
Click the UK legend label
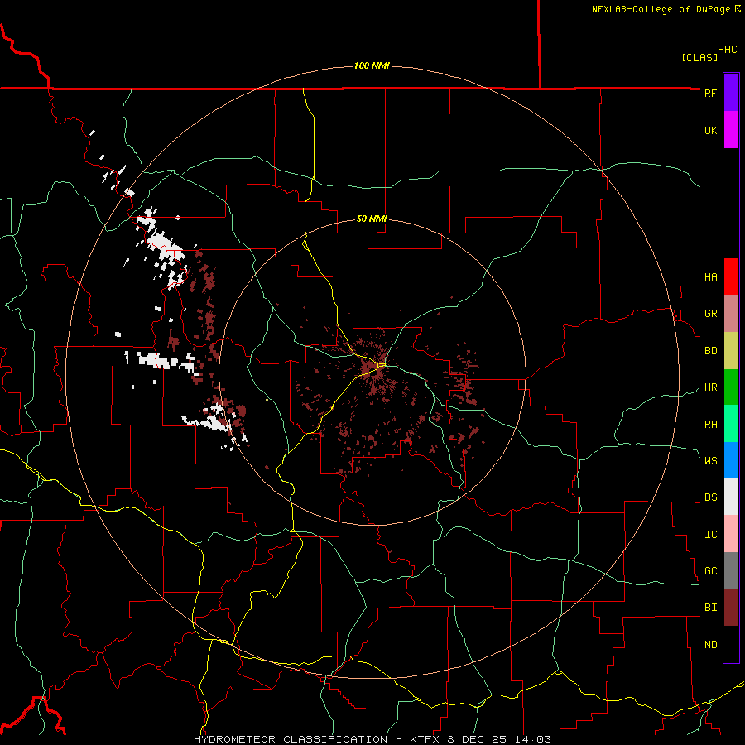(x=710, y=130)
